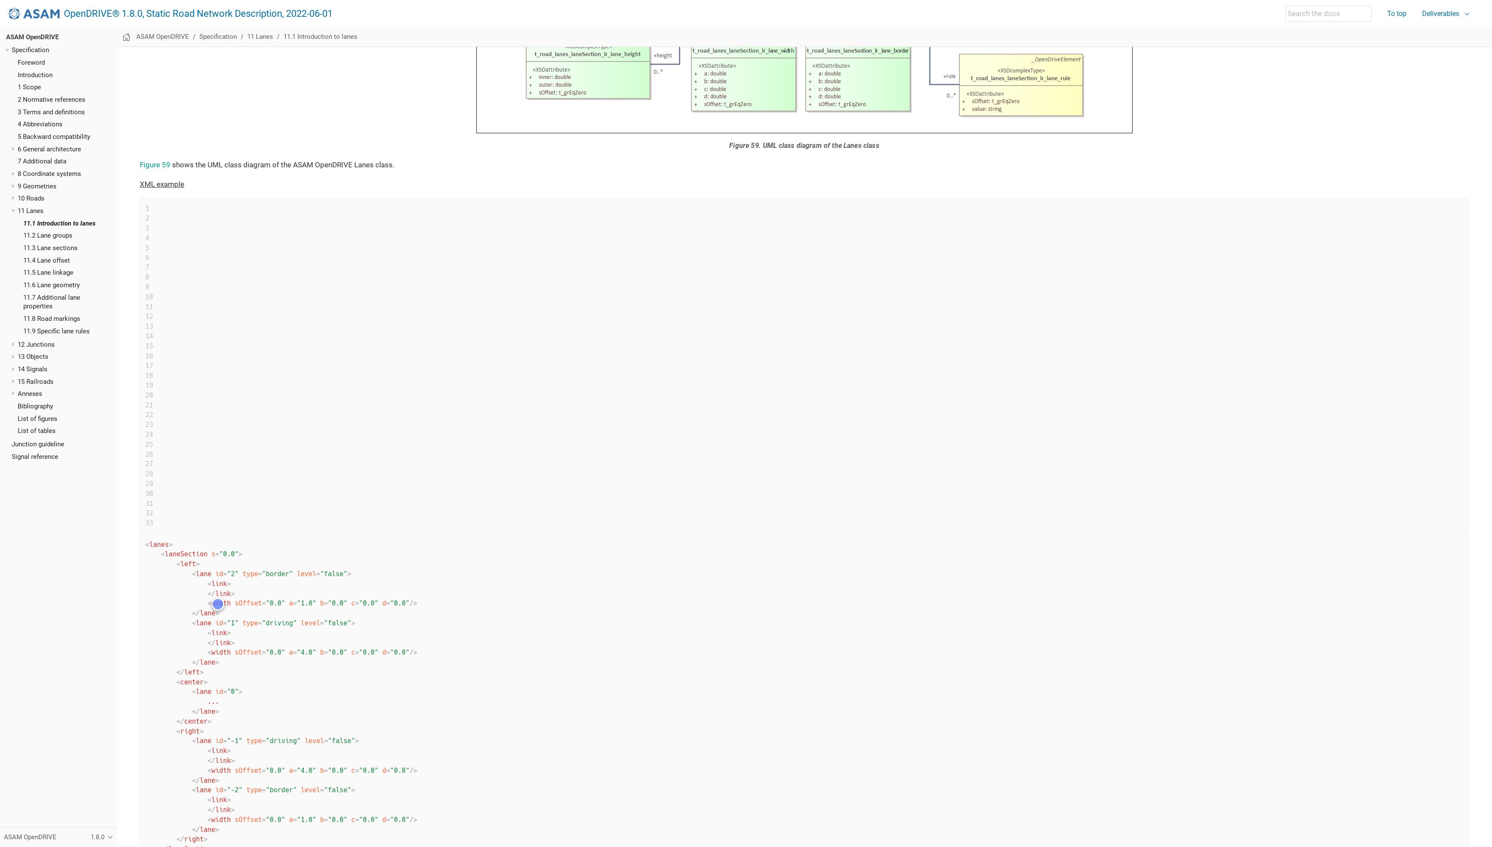Click 11.1 Introduction to lanes breadcrumb
The width and height of the screenshot is (1492, 847).
(x=320, y=37)
